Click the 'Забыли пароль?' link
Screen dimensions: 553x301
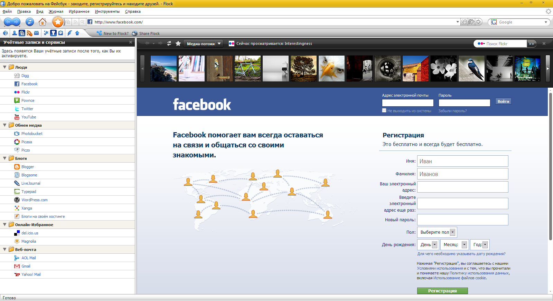tap(452, 111)
